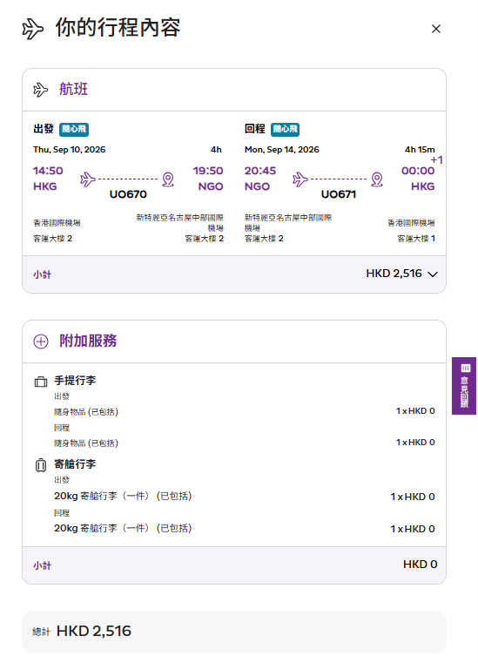The image size is (478, 663).
Task: Click return date Mon, Sep 14, 2026
Action: pos(282,149)
